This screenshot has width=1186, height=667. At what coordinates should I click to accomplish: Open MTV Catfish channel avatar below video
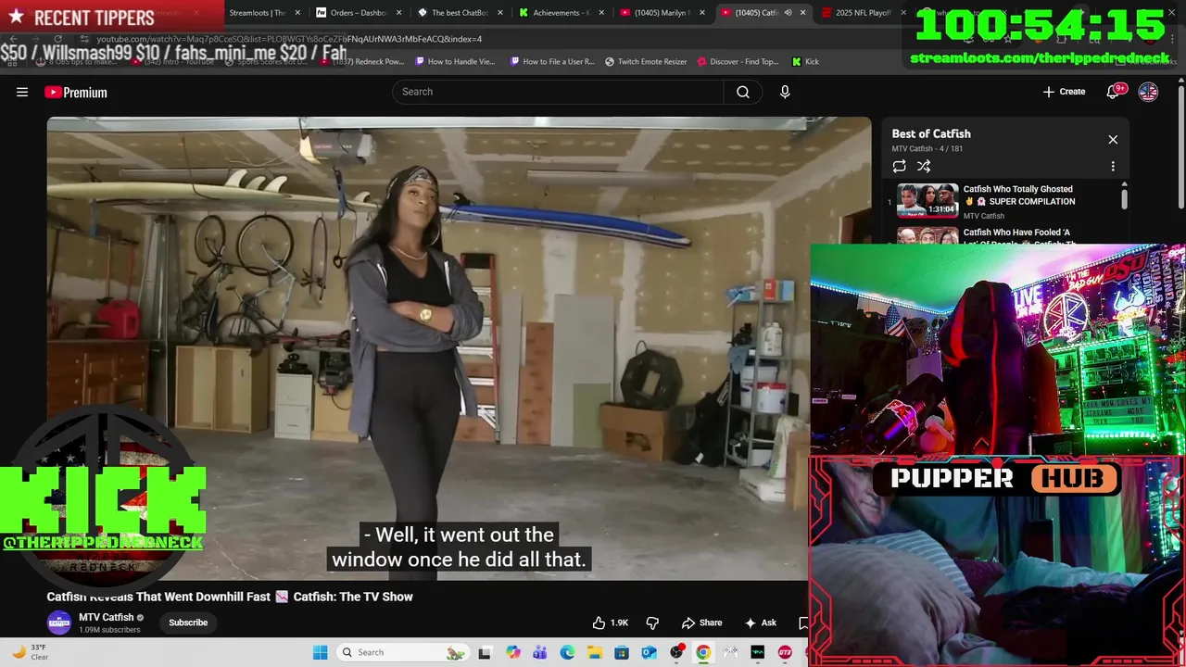[59, 623]
